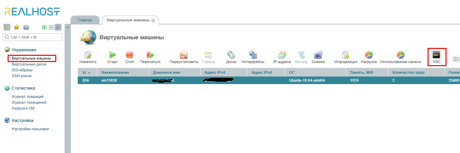The image size is (460, 153).
Task: Open favorites via the star icon
Action: [x=16, y=27]
